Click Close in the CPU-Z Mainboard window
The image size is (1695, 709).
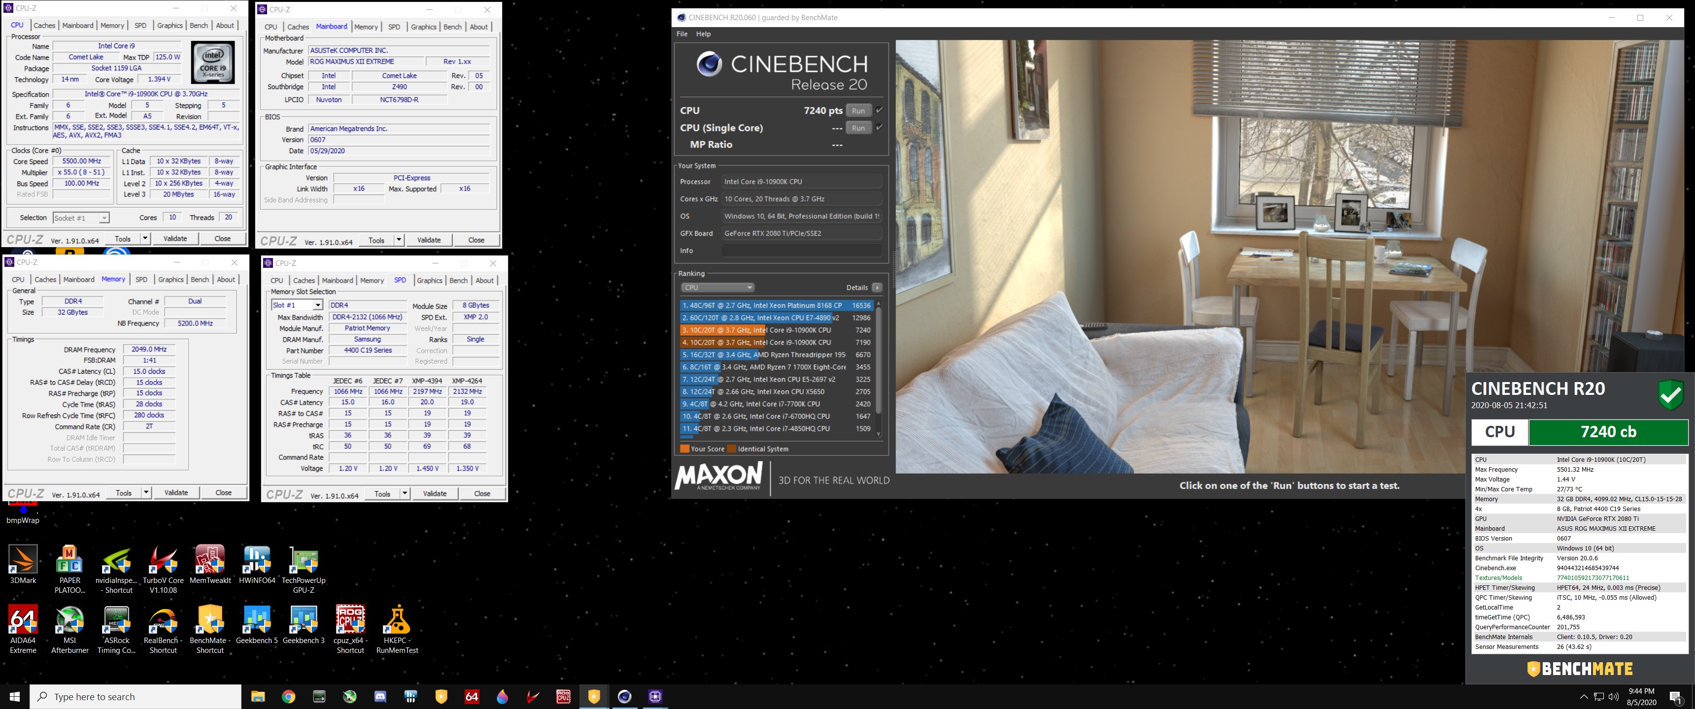[476, 239]
